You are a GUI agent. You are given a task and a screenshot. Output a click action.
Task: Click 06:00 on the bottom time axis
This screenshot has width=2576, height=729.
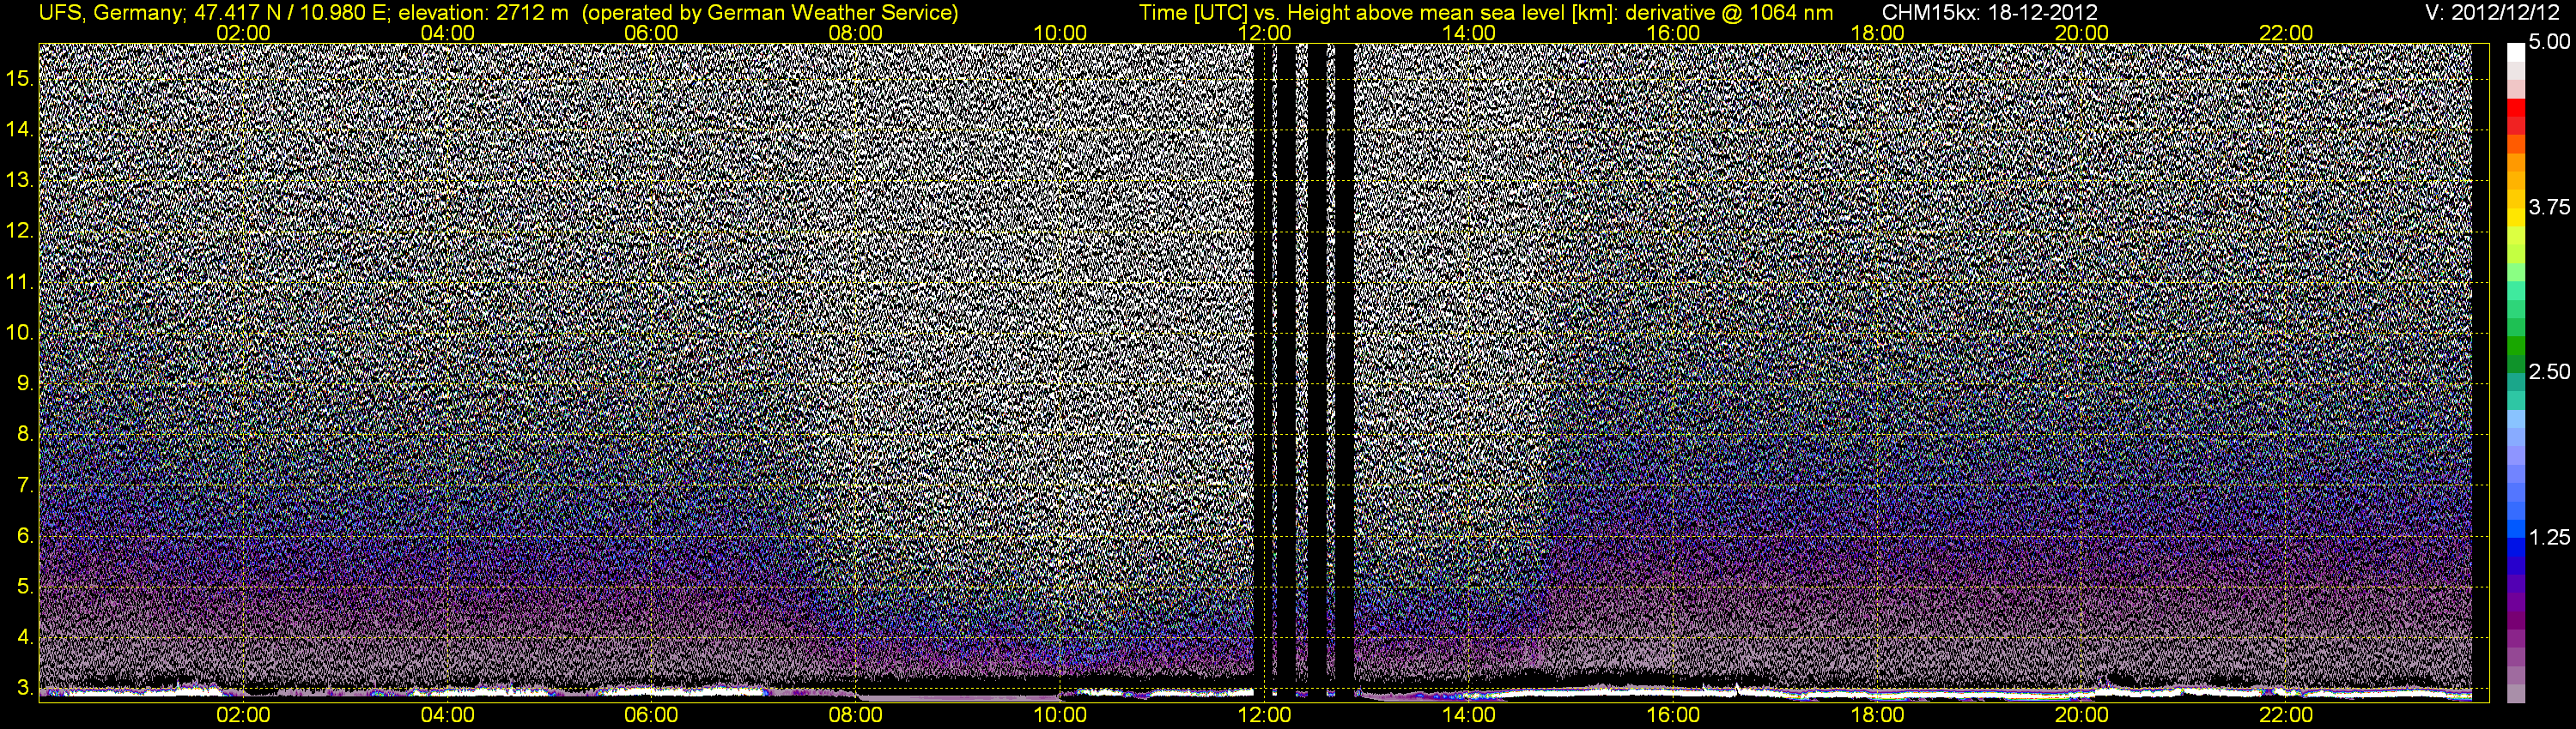click(x=651, y=715)
